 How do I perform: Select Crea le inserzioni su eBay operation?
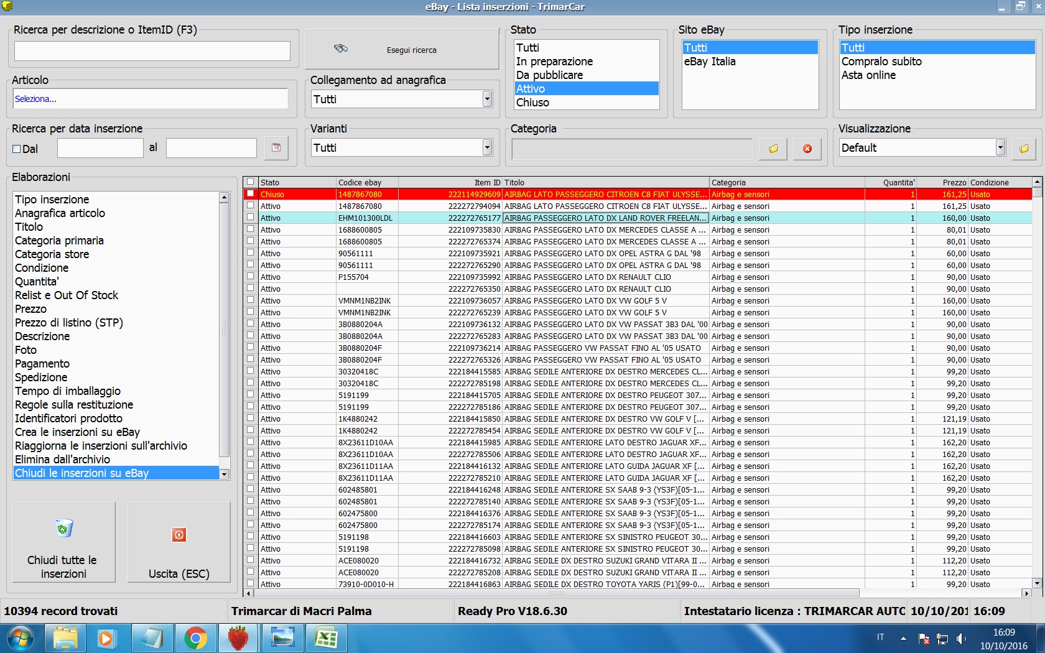click(x=116, y=432)
